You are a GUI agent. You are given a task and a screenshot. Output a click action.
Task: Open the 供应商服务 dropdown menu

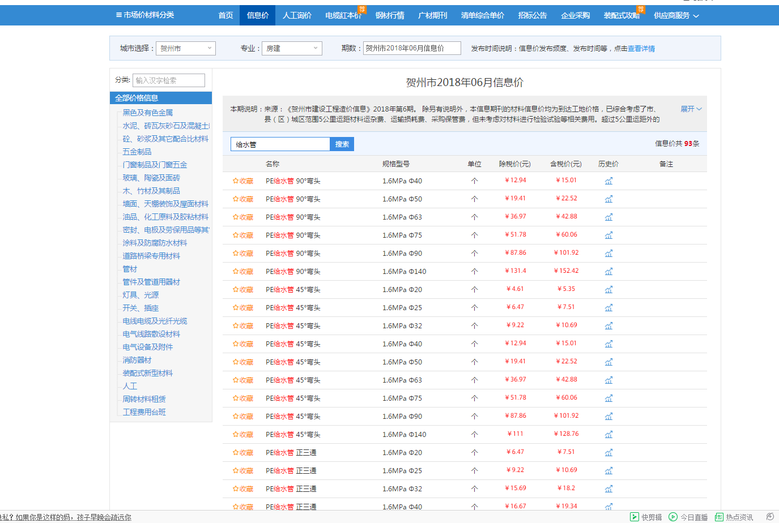676,16
